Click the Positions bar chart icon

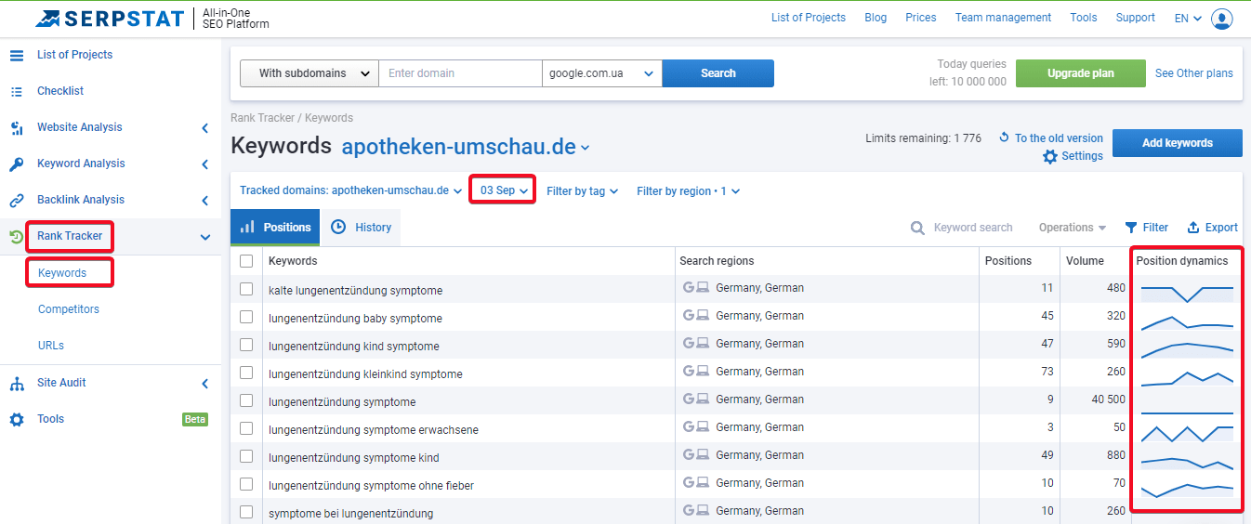click(247, 227)
